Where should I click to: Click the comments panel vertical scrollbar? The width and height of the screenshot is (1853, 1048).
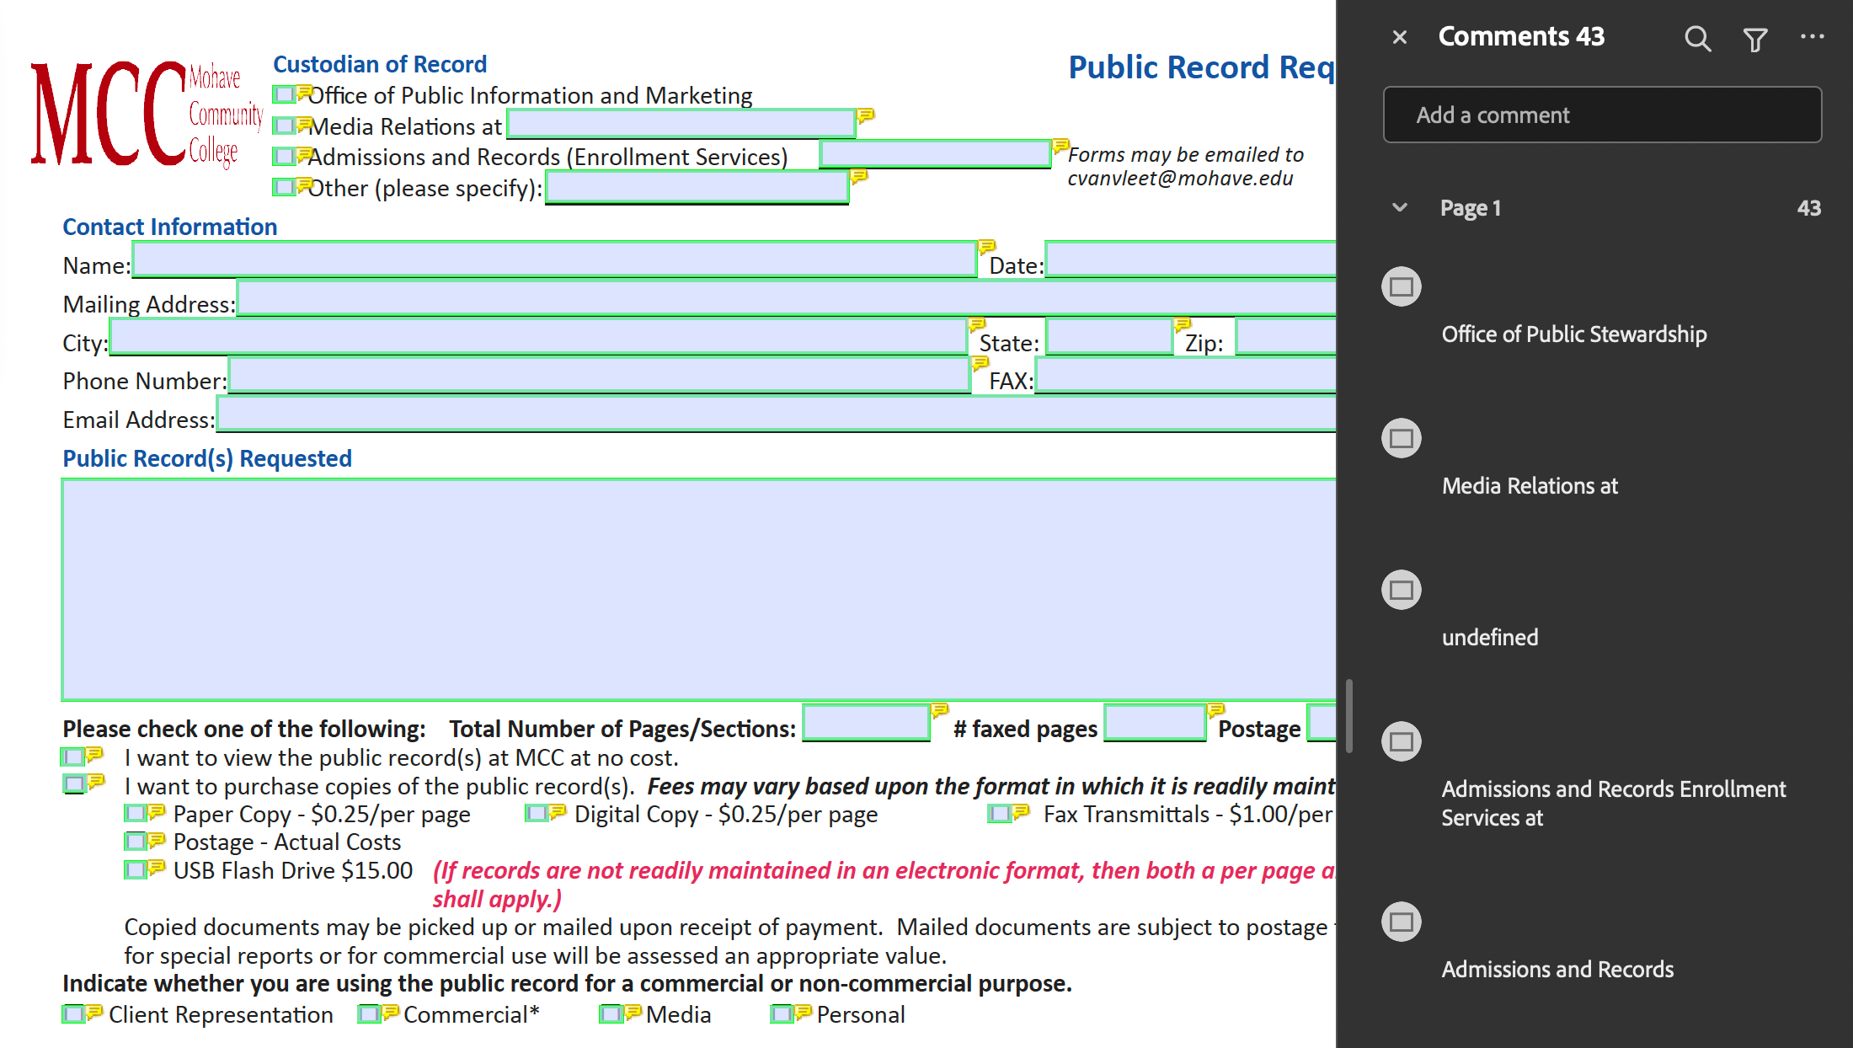1349,716
